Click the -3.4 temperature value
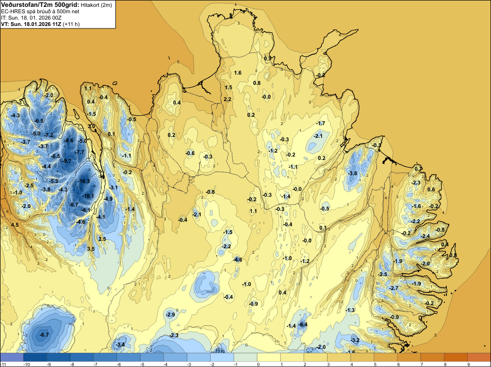Screen dimensions: 491x367 (x=120, y=344)
